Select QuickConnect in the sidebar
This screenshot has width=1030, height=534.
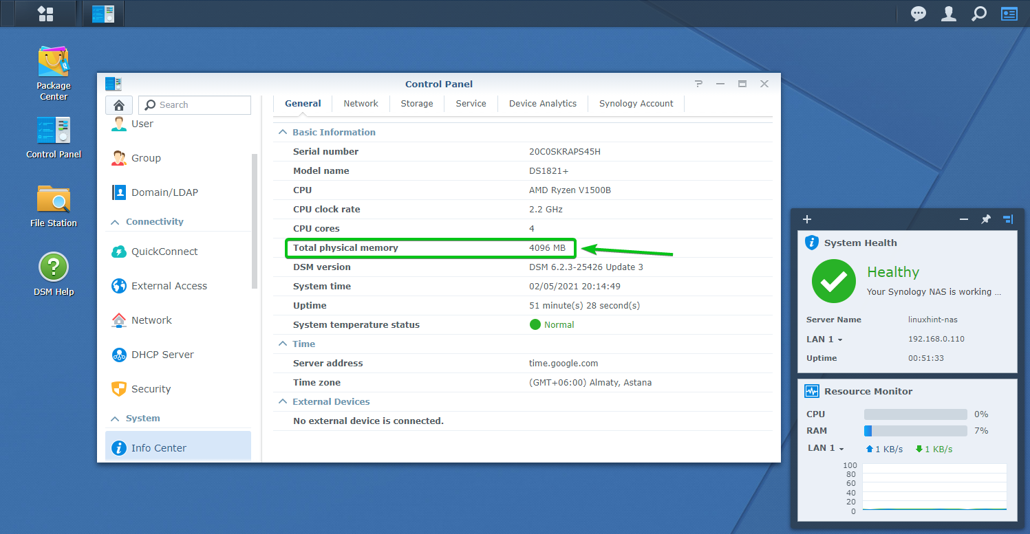pos(164,252)
